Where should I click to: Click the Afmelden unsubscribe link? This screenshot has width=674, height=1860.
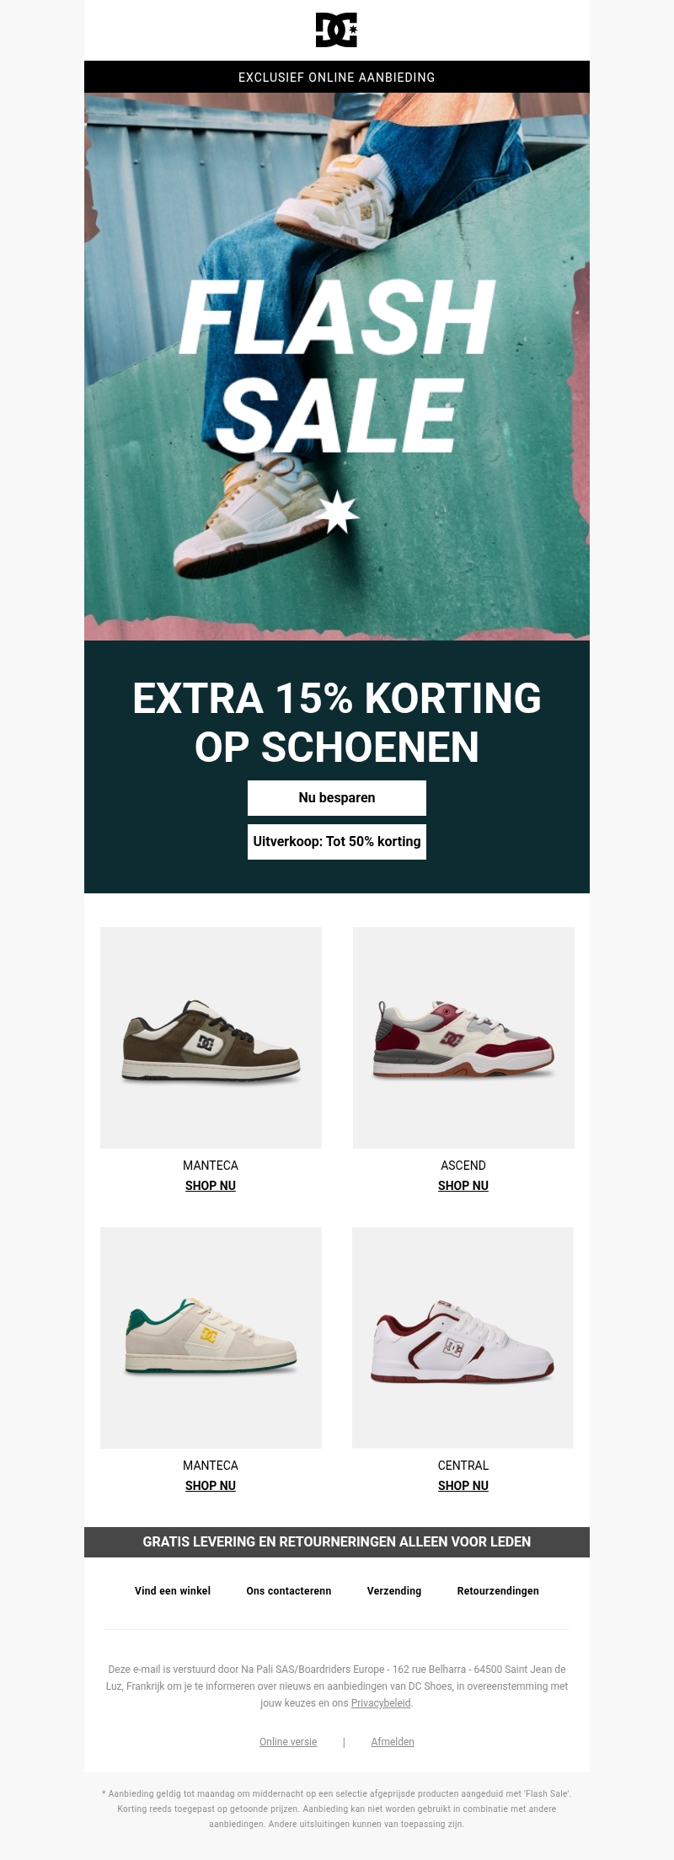pyautogui.click(x=393, y=1742)
